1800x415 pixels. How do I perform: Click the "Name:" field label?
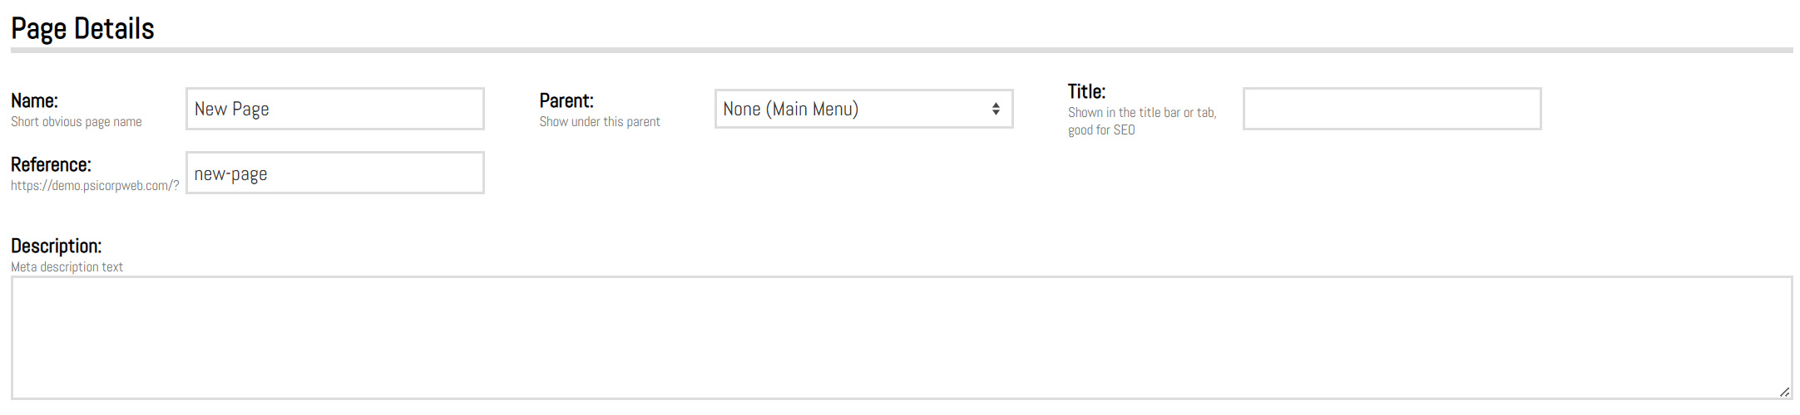(34, 101)
